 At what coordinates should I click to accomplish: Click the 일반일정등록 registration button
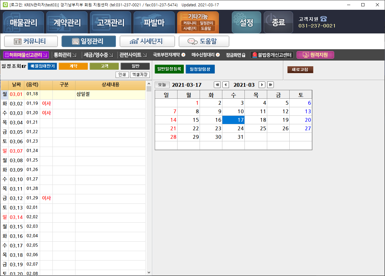click(x=168, y=68)
